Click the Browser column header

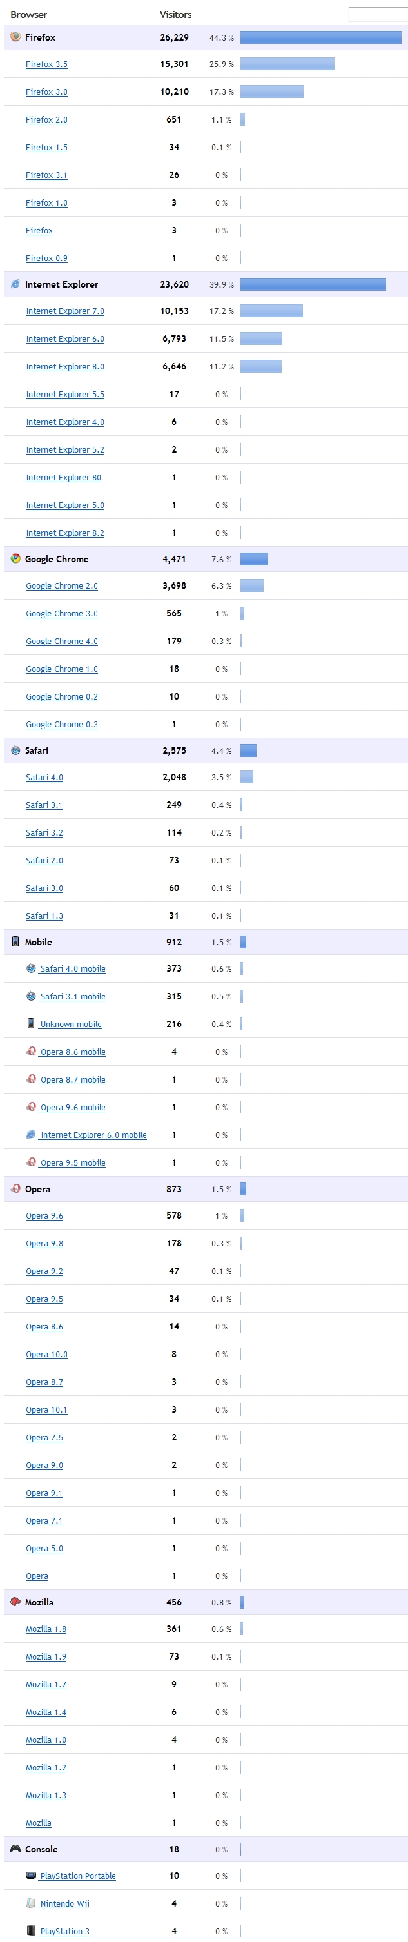pyautogui.click(x=28, y=14)
